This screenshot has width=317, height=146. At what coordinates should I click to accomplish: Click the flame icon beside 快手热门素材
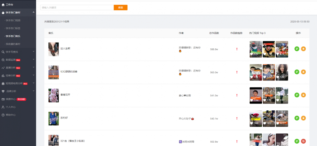[3, 12]
